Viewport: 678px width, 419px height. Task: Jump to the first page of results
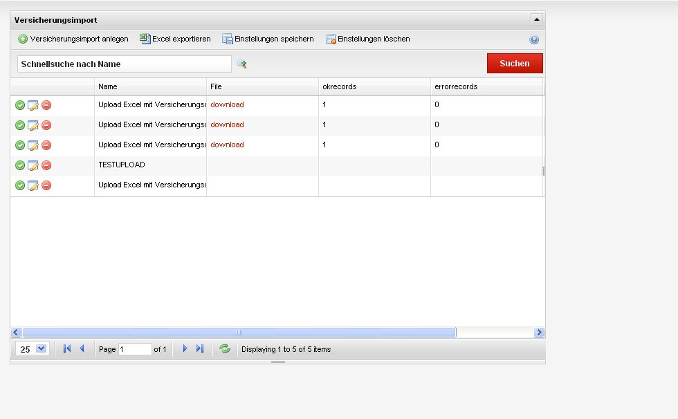[67, 349]
